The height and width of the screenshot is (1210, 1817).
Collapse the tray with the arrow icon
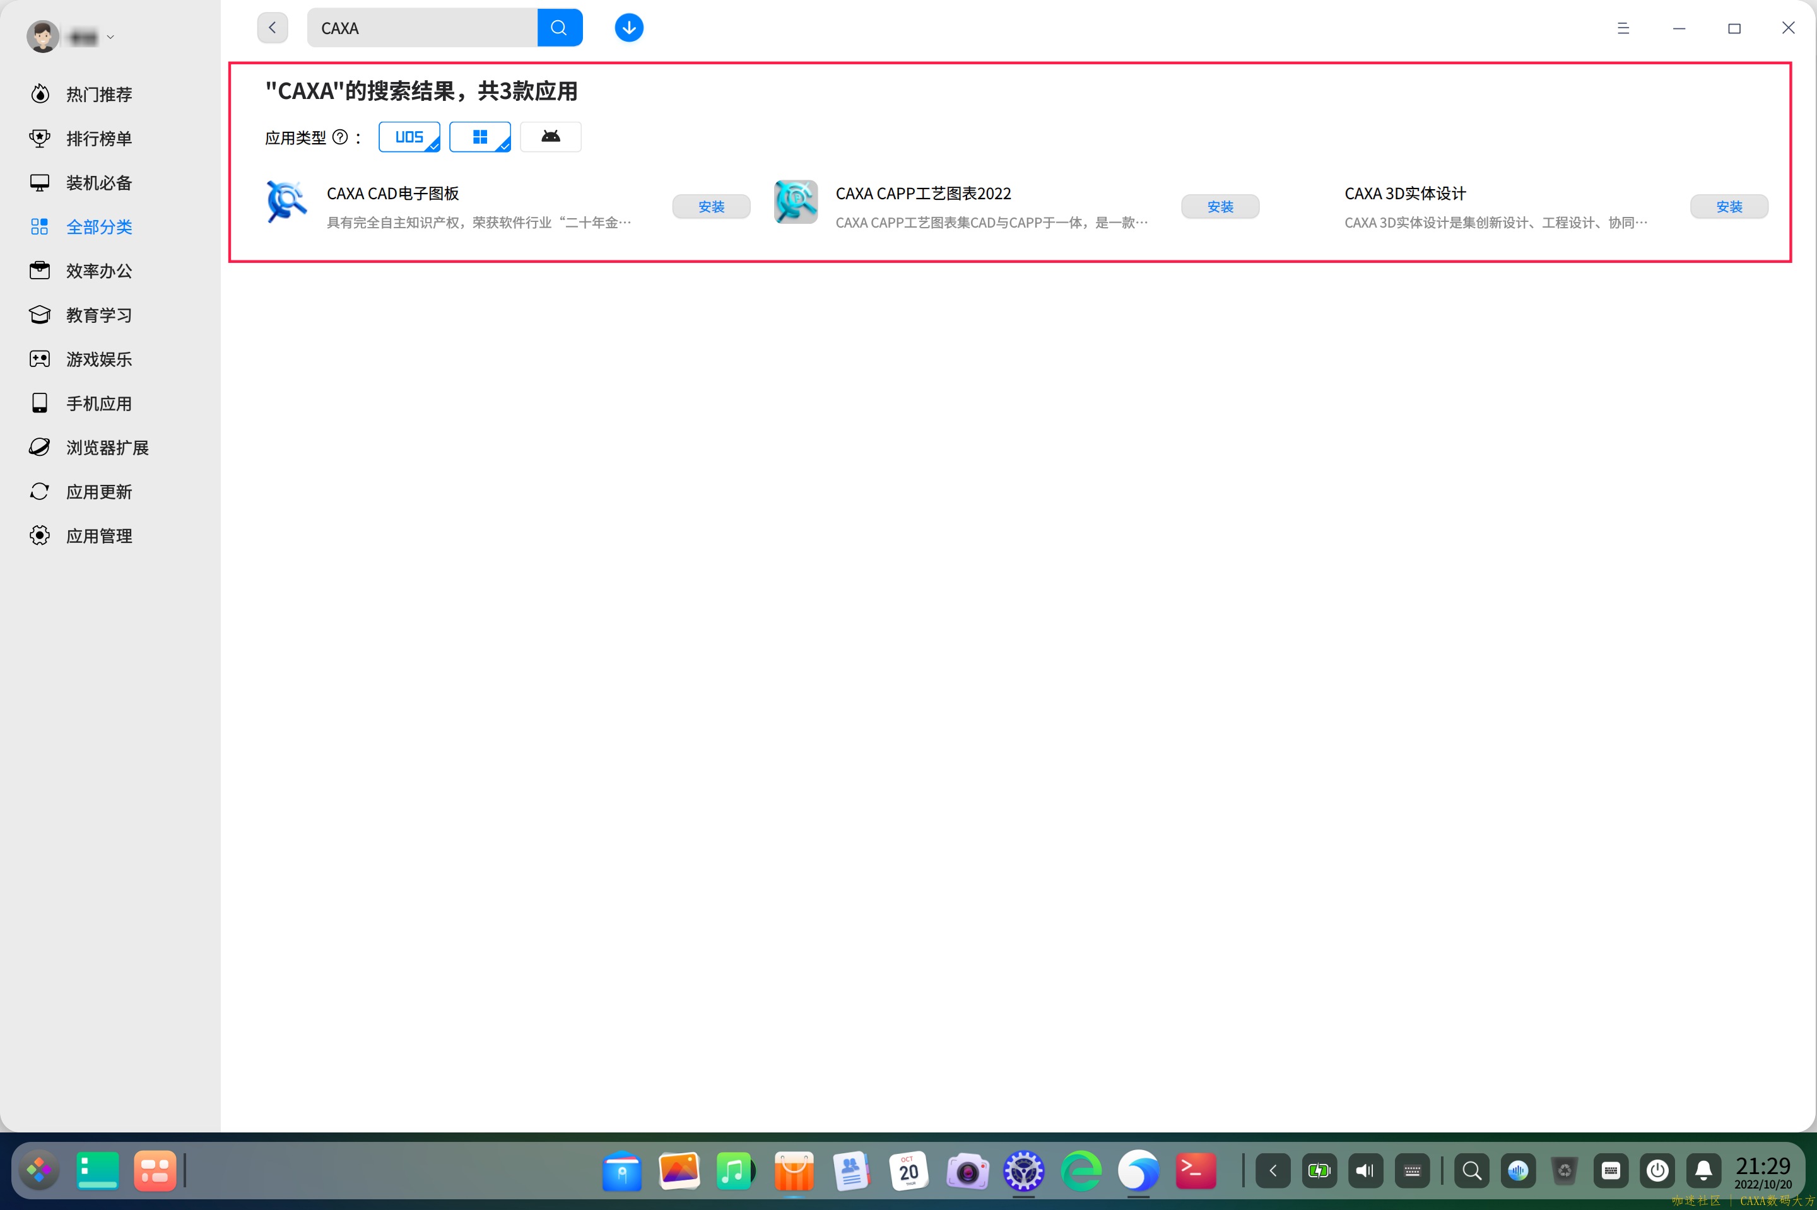[1273, 1172]
